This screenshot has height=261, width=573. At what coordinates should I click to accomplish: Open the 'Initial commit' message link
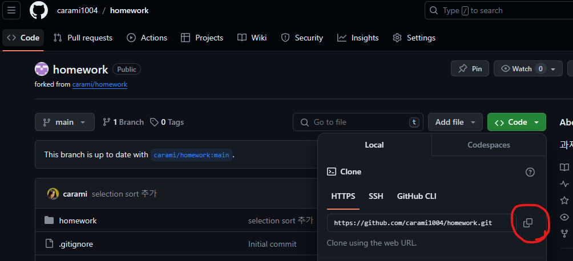(272, 244)
